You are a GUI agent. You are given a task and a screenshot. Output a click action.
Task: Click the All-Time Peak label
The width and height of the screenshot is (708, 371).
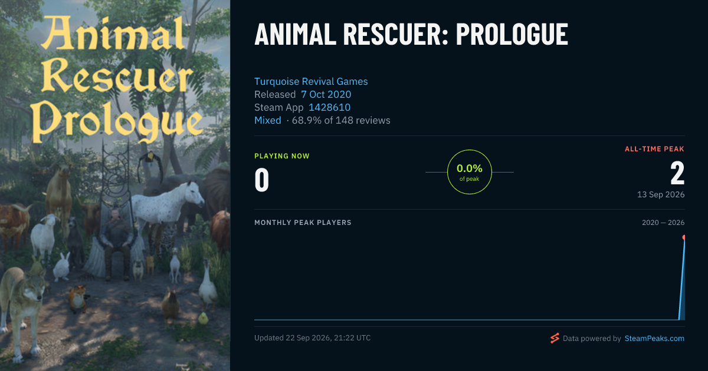click(x=654, y=149)
